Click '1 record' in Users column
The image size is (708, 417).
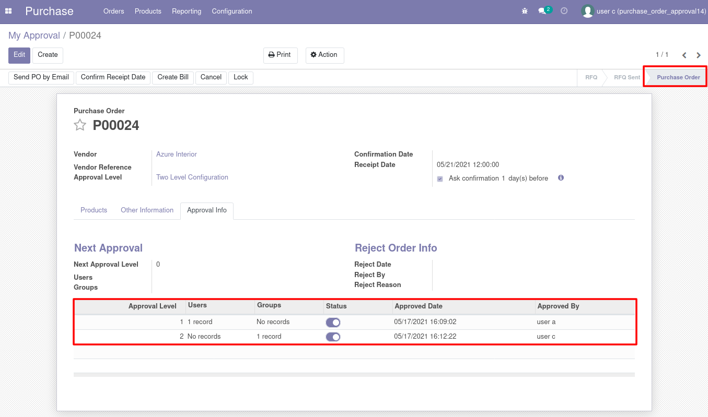point(200,322)
